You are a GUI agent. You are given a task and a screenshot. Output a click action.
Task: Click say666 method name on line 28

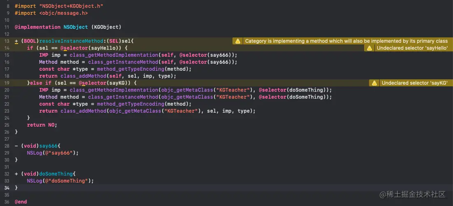(48, 146)
